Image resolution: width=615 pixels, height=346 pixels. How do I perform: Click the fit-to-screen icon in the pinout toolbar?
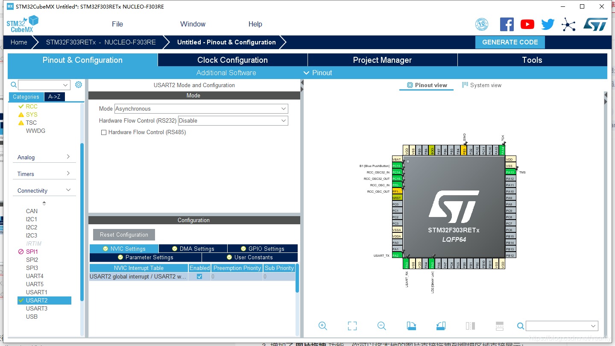point(352,326)
